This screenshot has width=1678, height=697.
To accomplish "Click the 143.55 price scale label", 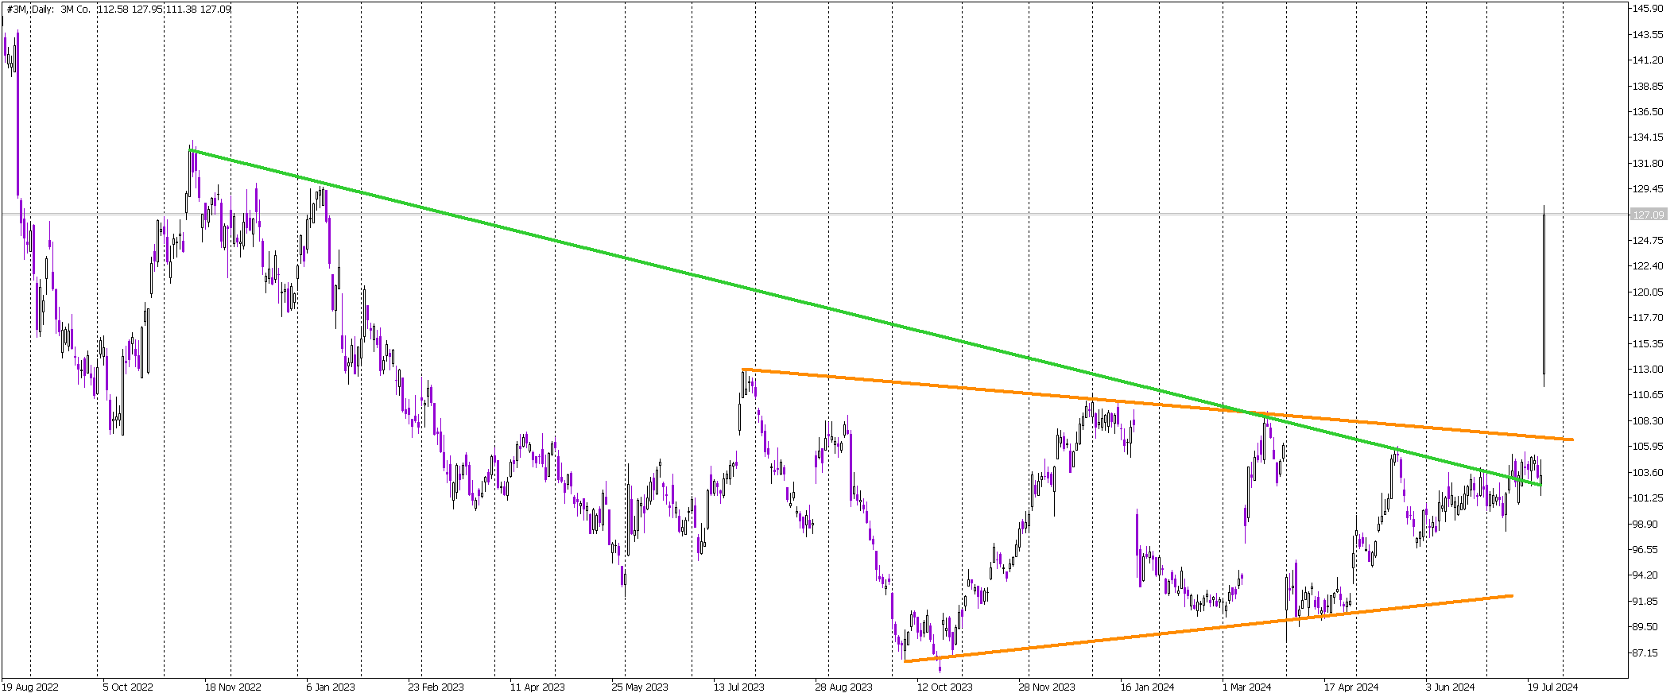I will (x=1647, y=34).
